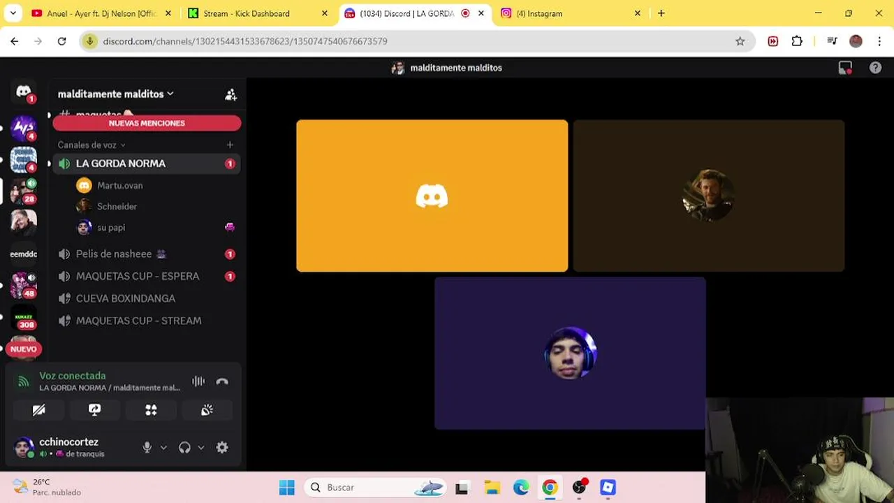Click the NUEVO unread servers pill

[x=24, y=349]
